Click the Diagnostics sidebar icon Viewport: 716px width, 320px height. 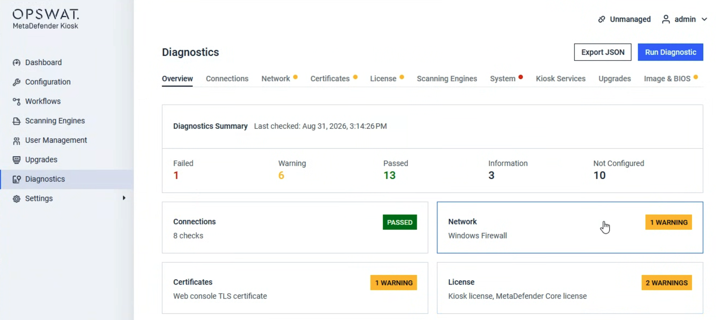point(16,179)
